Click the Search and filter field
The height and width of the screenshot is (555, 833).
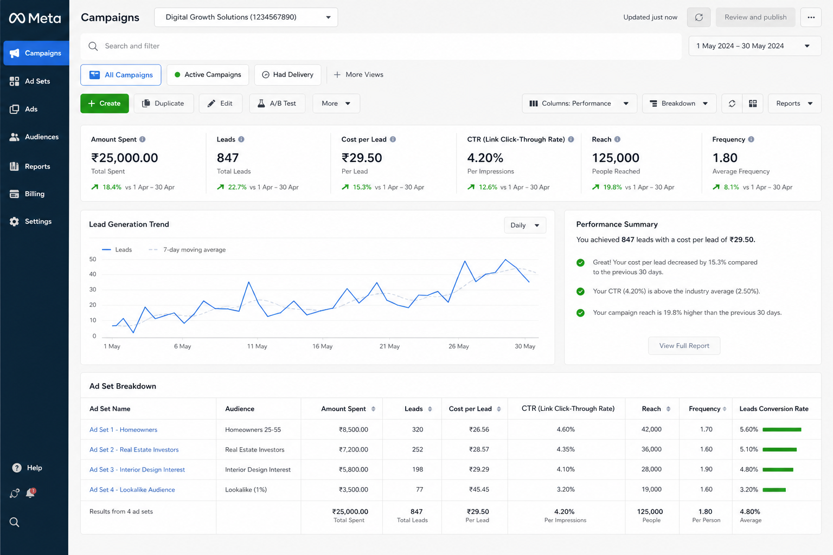(381, 46)
